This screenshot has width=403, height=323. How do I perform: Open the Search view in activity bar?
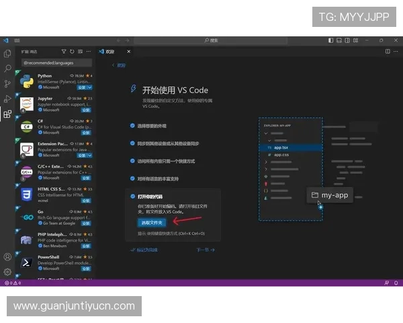coord(7,68)
